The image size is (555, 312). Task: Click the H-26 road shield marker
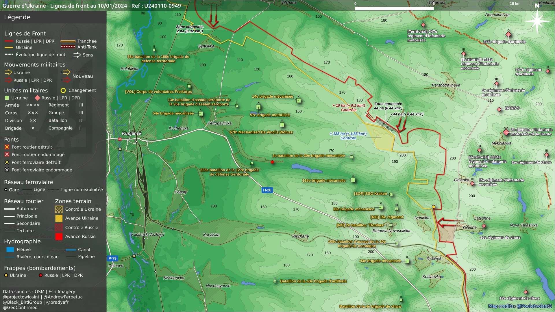(267, 190)
